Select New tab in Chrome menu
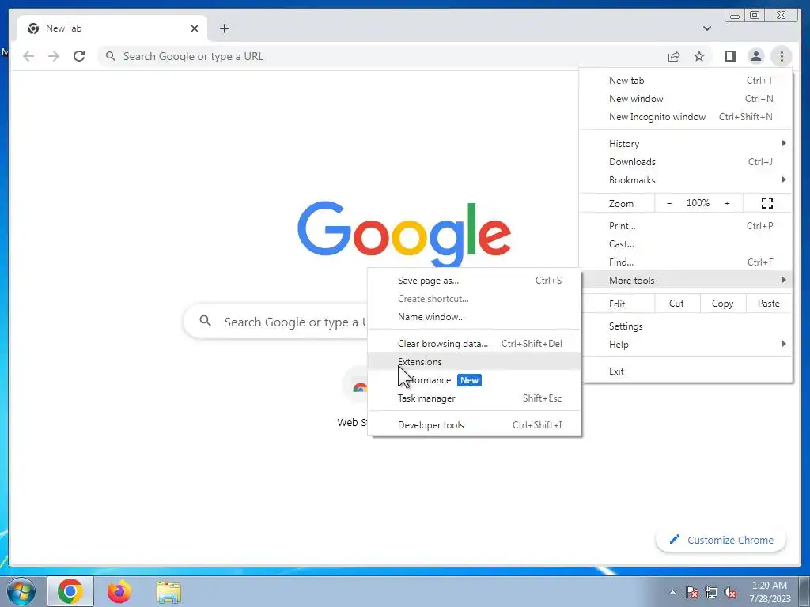Viewport: 810px width, 607px height. click(x=686, y=81)
